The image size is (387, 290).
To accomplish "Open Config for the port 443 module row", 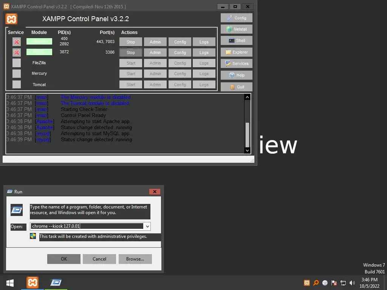I will 180,42.
